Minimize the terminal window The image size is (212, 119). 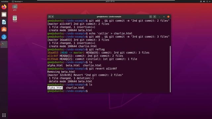click(160, 17)
